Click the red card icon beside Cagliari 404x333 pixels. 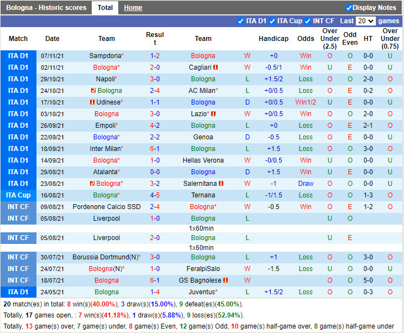tap(216, 67)
